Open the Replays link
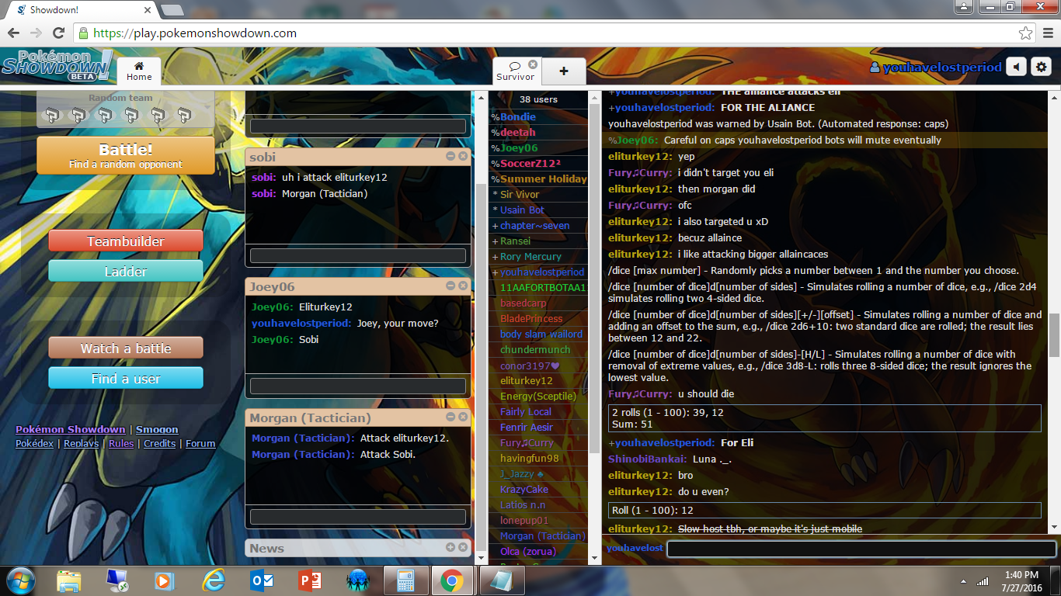Image resolution: width=1061 pixels, height=596 pixels. (81, 443)
